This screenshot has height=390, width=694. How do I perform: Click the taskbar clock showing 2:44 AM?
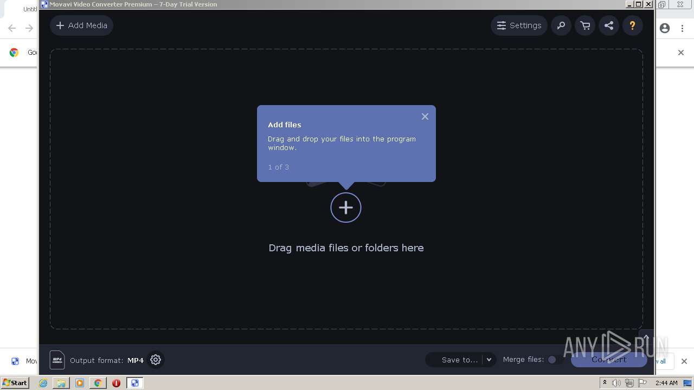click(x=666, y=383)
